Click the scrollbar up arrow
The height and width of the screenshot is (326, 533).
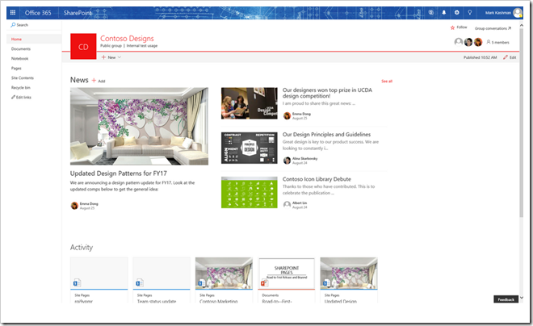tap(522, 26)
